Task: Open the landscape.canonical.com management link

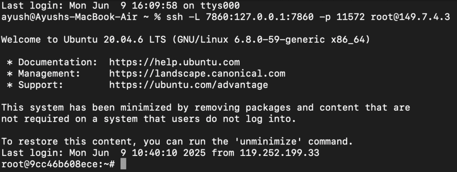Action: coord(197,74)
